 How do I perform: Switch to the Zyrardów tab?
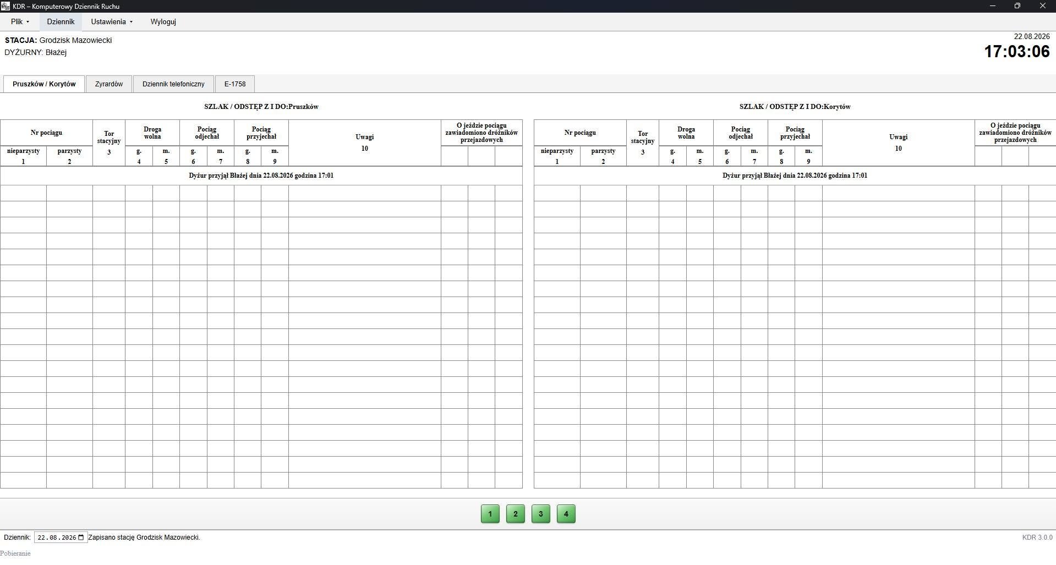point(109,84)
